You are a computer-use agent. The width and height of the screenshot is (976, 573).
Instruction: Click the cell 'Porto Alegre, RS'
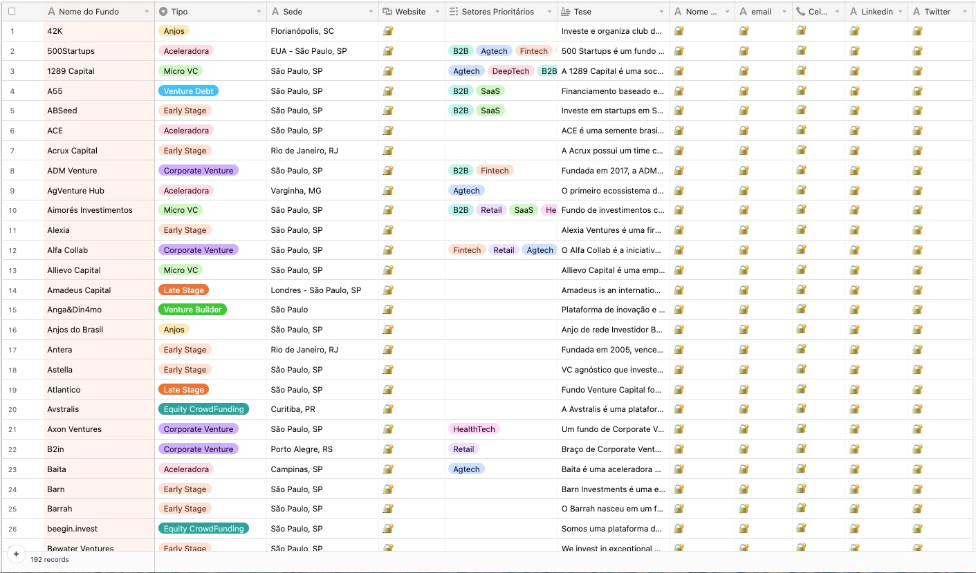[x=302, y=449]
